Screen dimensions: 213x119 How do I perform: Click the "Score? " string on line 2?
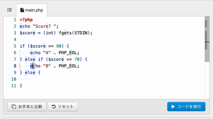tap(44, 26)
